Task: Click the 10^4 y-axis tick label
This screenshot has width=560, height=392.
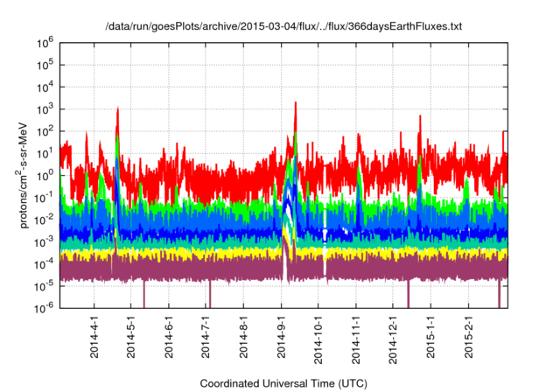Action: (45, 87)
